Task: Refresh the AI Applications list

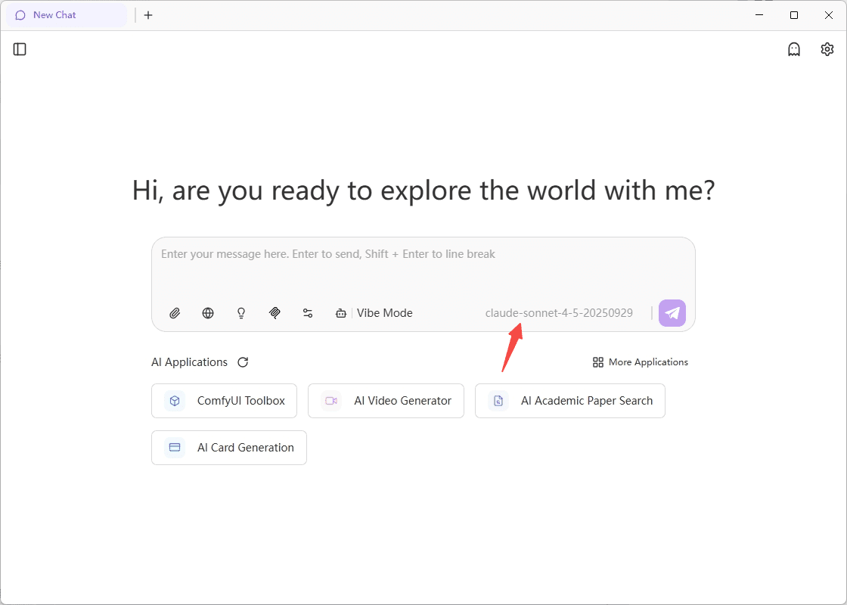Action: coord(243,362)
